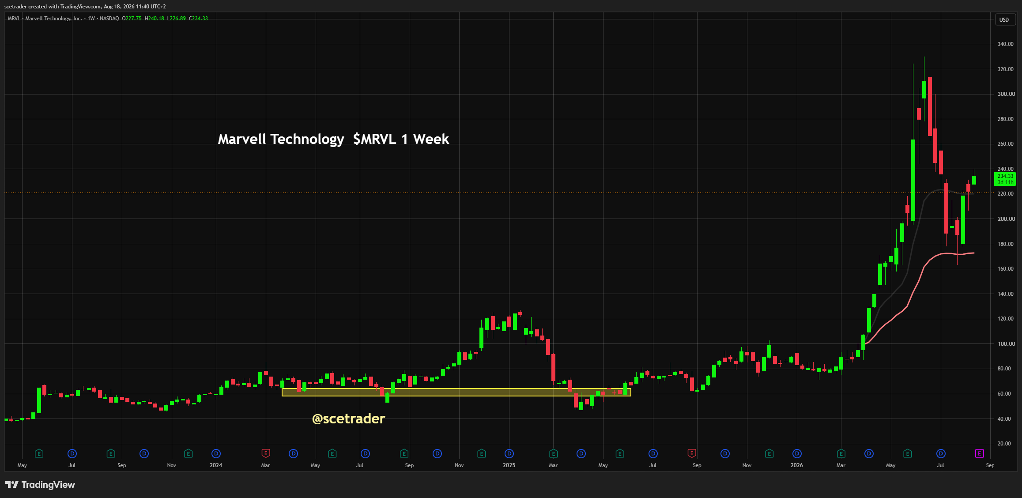Open the leftmost dividend marker above July 2023

[72, 453]
